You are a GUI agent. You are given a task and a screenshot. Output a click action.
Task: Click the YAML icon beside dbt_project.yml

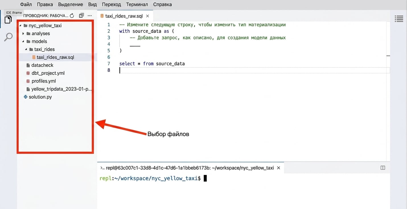(28, 73)
